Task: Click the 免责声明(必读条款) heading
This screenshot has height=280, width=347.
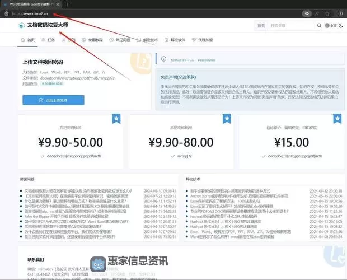Action: pyautogui.click(x=179, y=77)
